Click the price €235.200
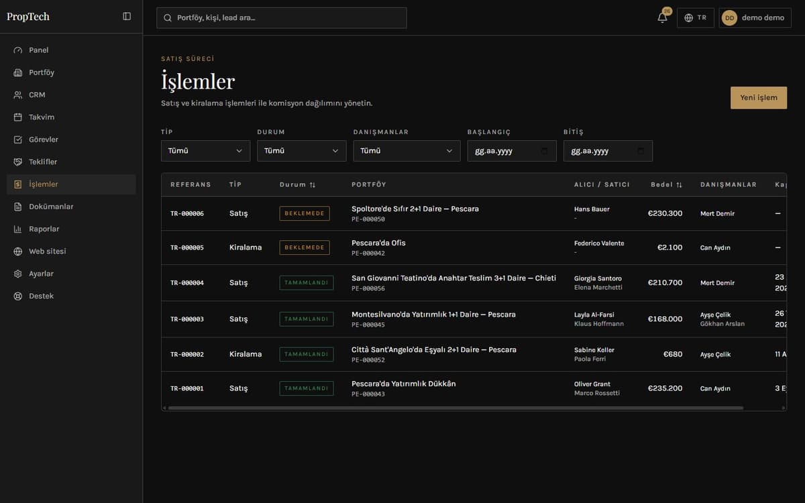 pos(665,388)
